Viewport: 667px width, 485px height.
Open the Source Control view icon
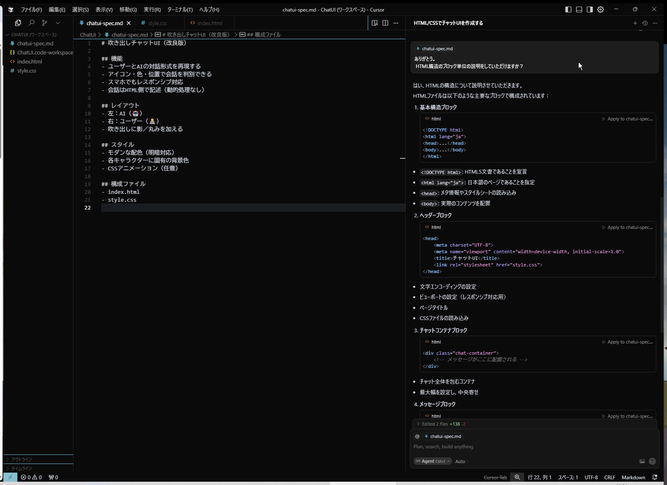(45, 23)
